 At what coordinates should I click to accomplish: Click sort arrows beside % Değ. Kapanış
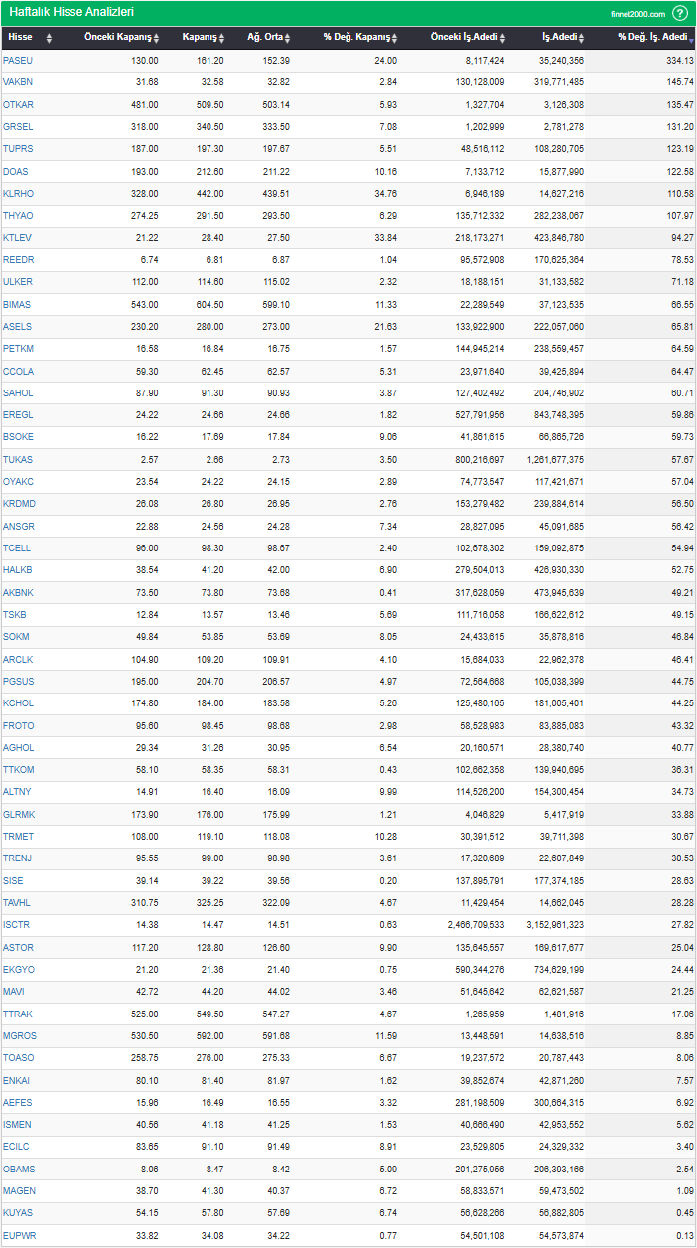pos(394,38)
